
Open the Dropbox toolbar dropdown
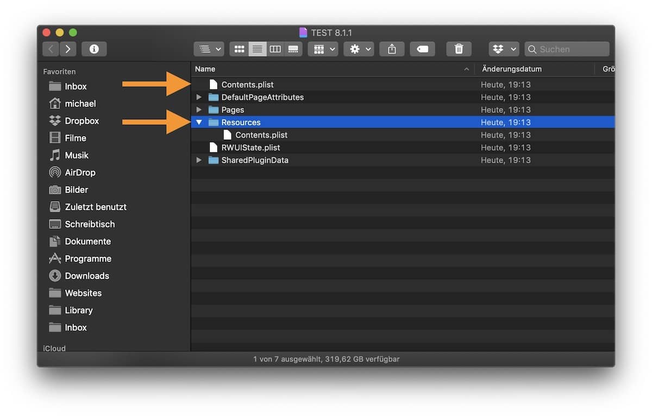point(504,49)
